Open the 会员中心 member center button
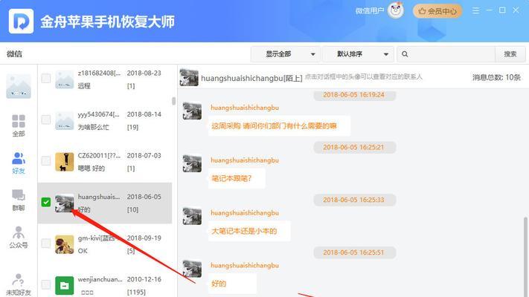Viewport: 529px width, 297px height. click(437, 11)
